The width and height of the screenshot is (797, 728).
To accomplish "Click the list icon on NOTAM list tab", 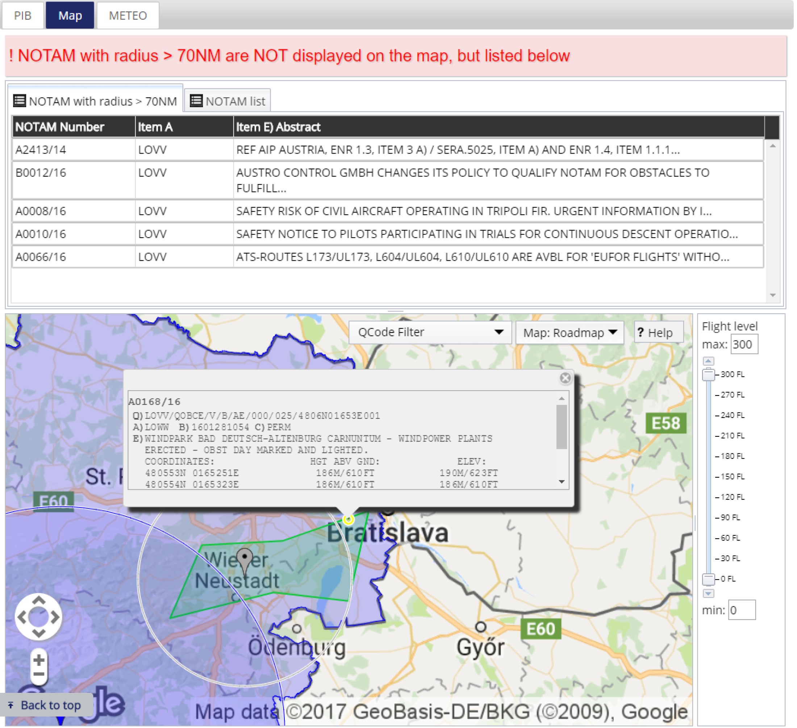I will [x=196, y=100].
